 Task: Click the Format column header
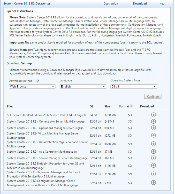(x=124, y=106)
